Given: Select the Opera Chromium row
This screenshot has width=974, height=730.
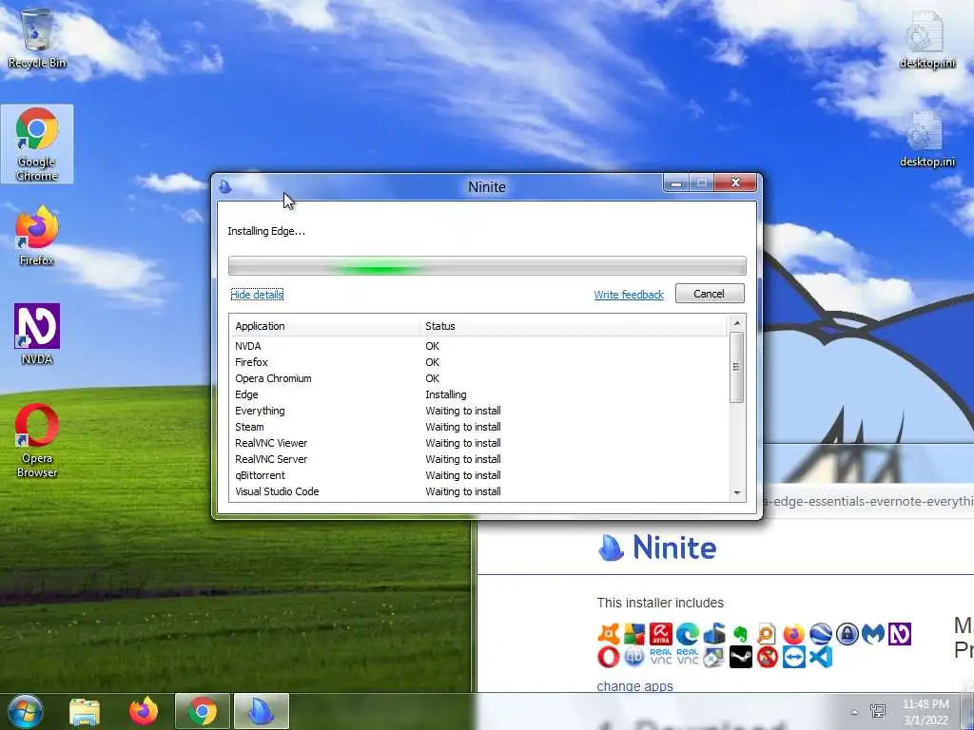Looking at the screenshot, I should 478,378.
